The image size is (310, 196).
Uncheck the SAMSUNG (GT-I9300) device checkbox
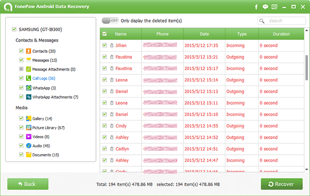[14, 29]
